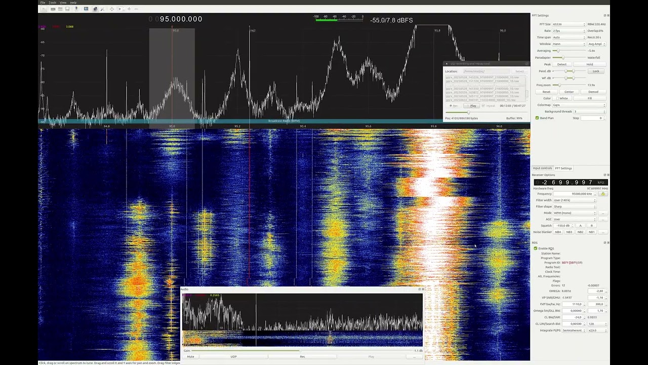This screenshot has width=648, height=365.
Task: Open the Rate 2 fps dropdown
Action: pos(569,31)
